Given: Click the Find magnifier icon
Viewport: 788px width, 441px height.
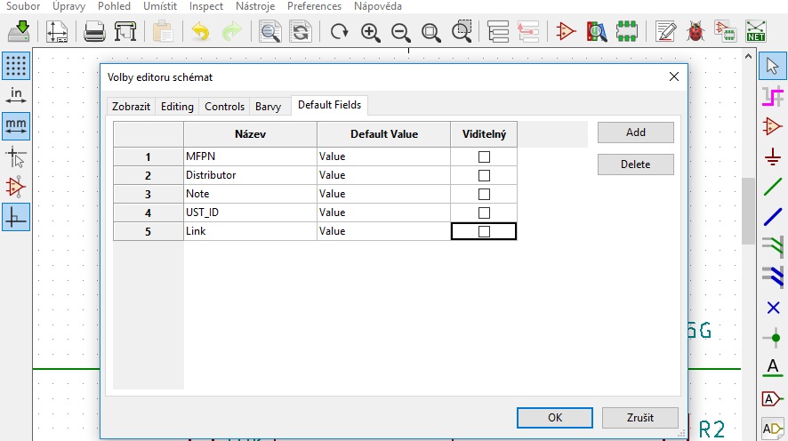Looking at the screenshot, I should 269,32.
